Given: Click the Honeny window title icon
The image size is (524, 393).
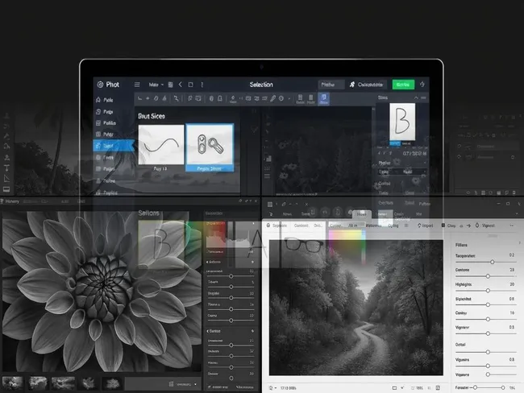Looking at the screenshot, I should click(x=2, y=201).
